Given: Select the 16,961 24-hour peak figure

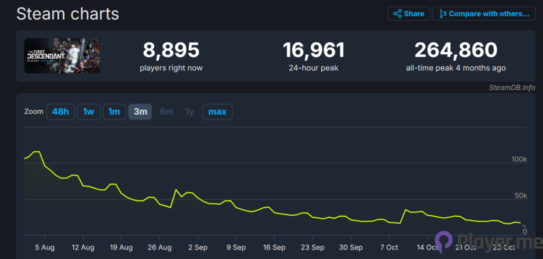Looking at the screenshot, I should click(x=313, y=51).
